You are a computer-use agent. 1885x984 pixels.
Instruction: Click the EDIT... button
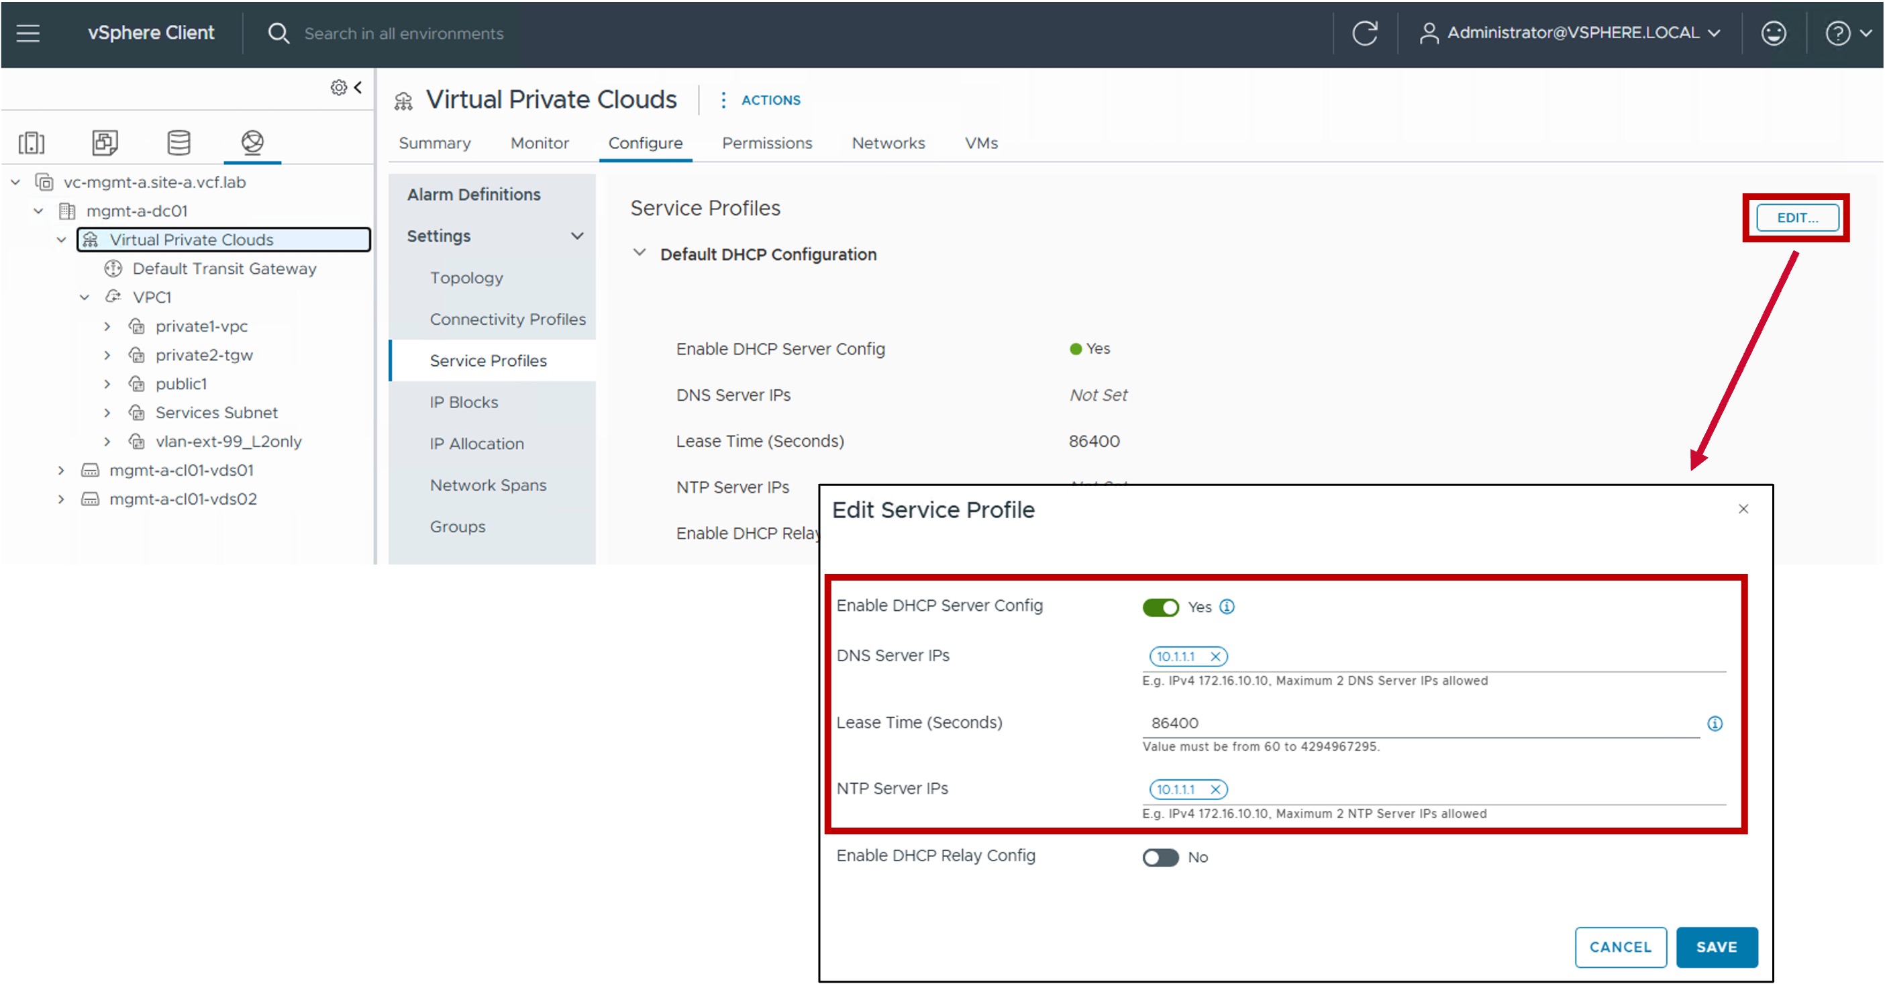click(x=1797, y=217)
